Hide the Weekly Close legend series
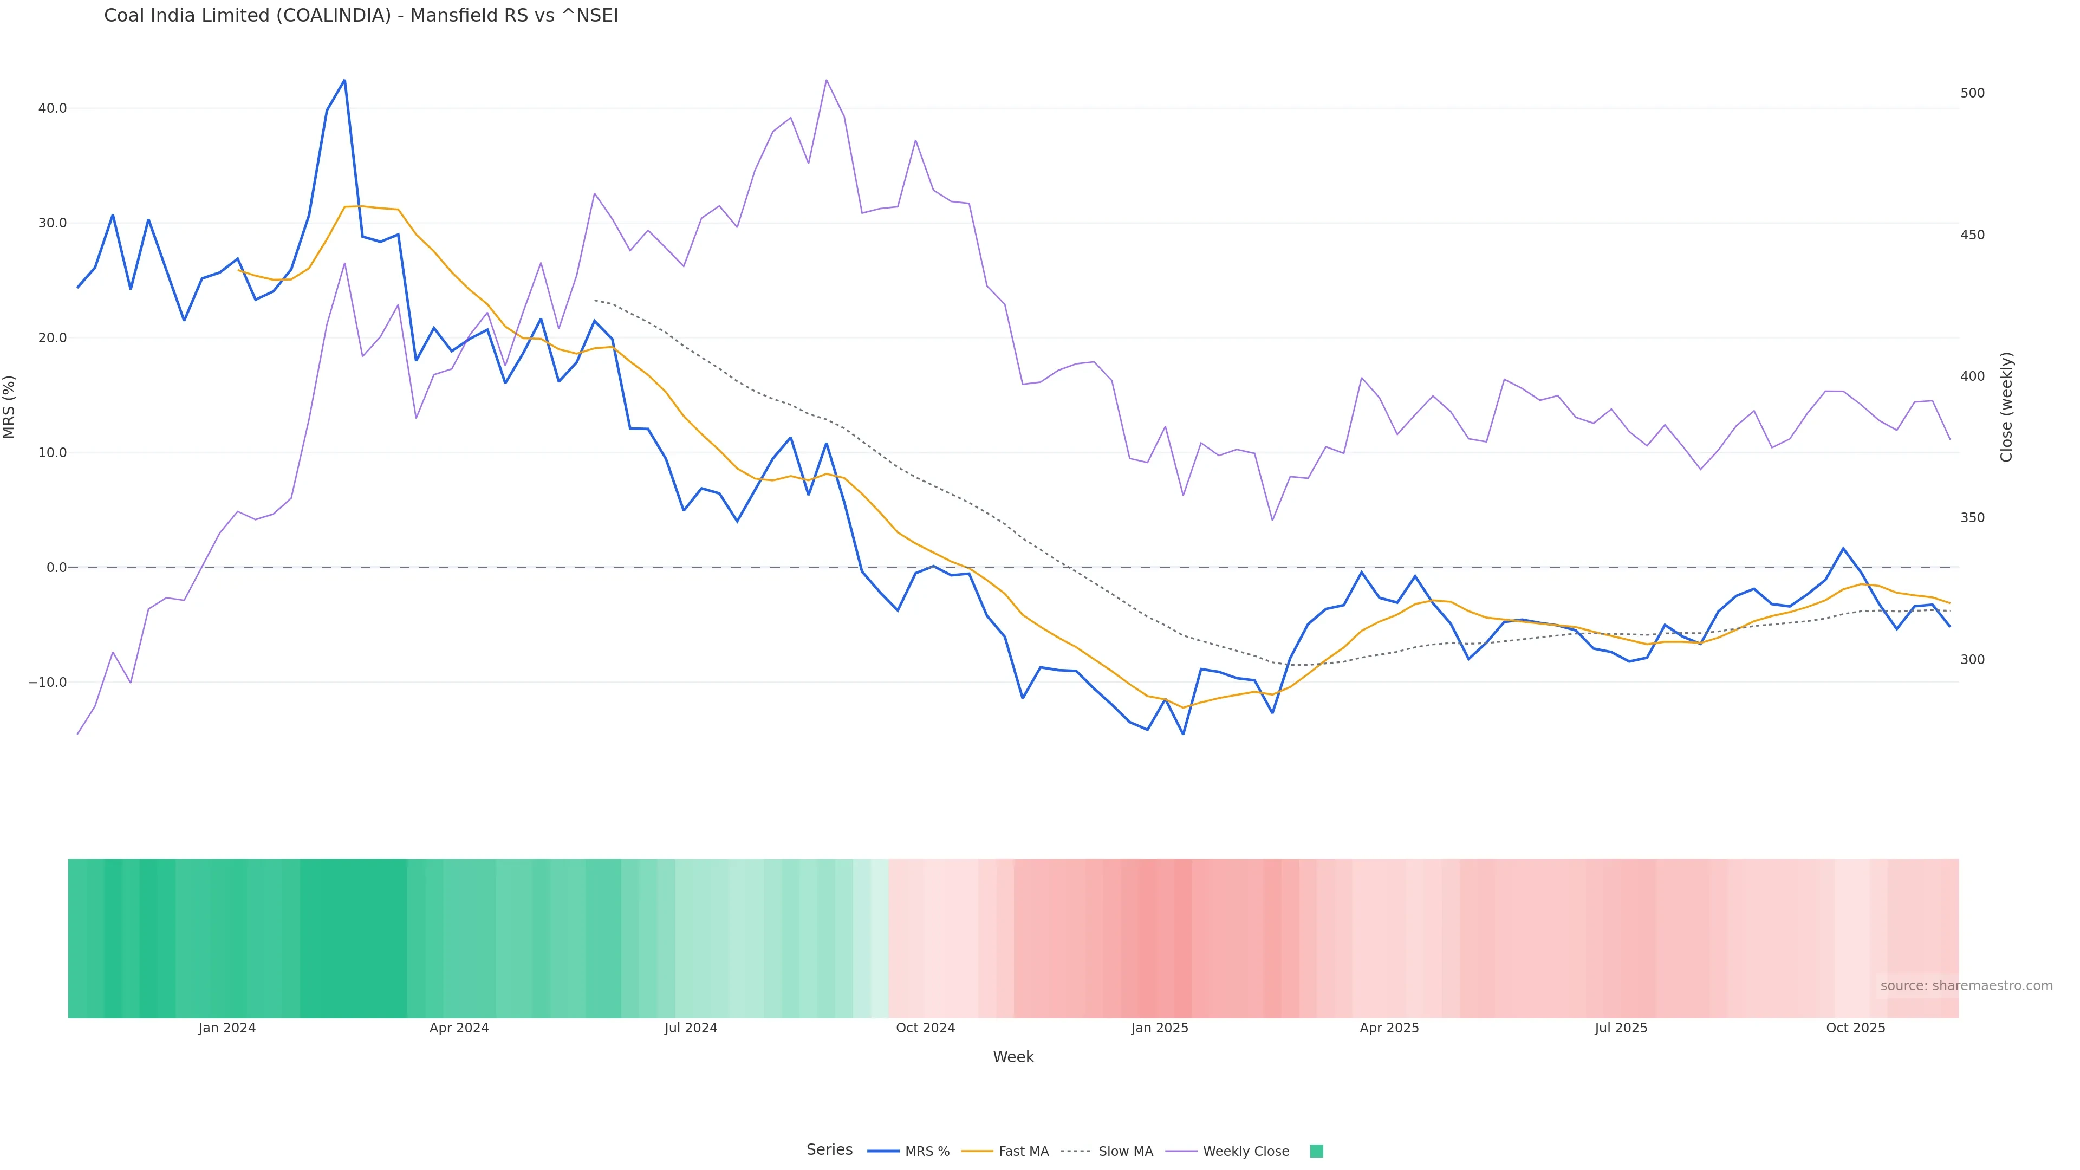This screenshot has width=2080, height=1170. click(1245, 1152)
